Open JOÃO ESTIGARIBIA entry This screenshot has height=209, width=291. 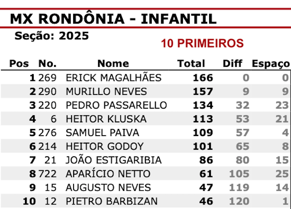pos(113,160)
